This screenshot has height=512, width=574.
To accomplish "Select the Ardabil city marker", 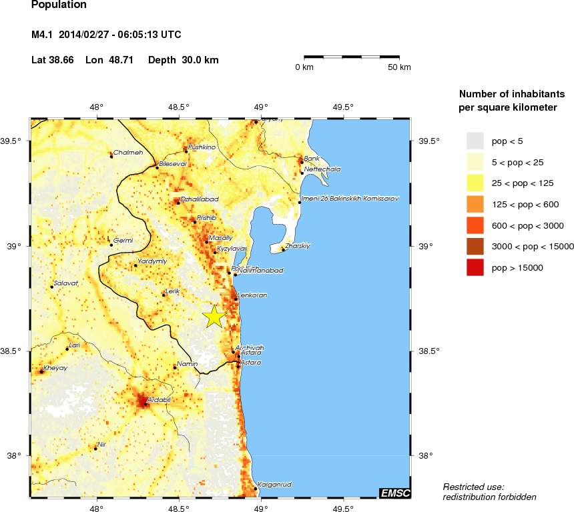I will [x=146, y=404].
